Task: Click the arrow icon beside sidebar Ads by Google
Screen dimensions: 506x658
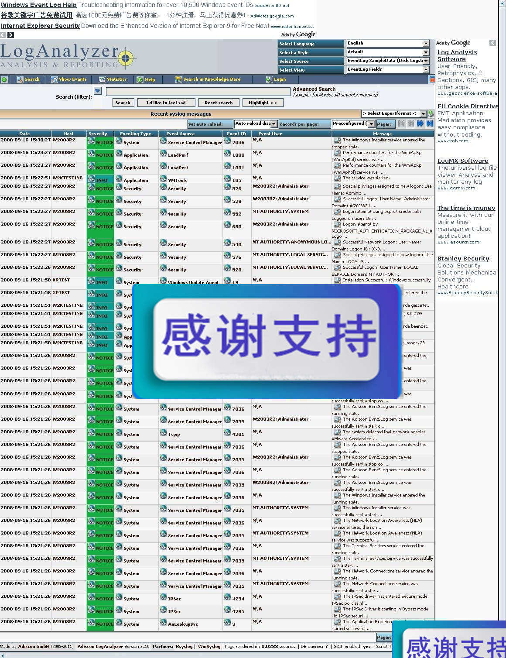Action: (492, 43)
